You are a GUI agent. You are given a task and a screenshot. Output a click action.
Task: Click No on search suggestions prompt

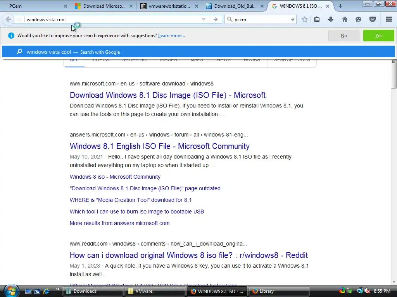(343, 36)
